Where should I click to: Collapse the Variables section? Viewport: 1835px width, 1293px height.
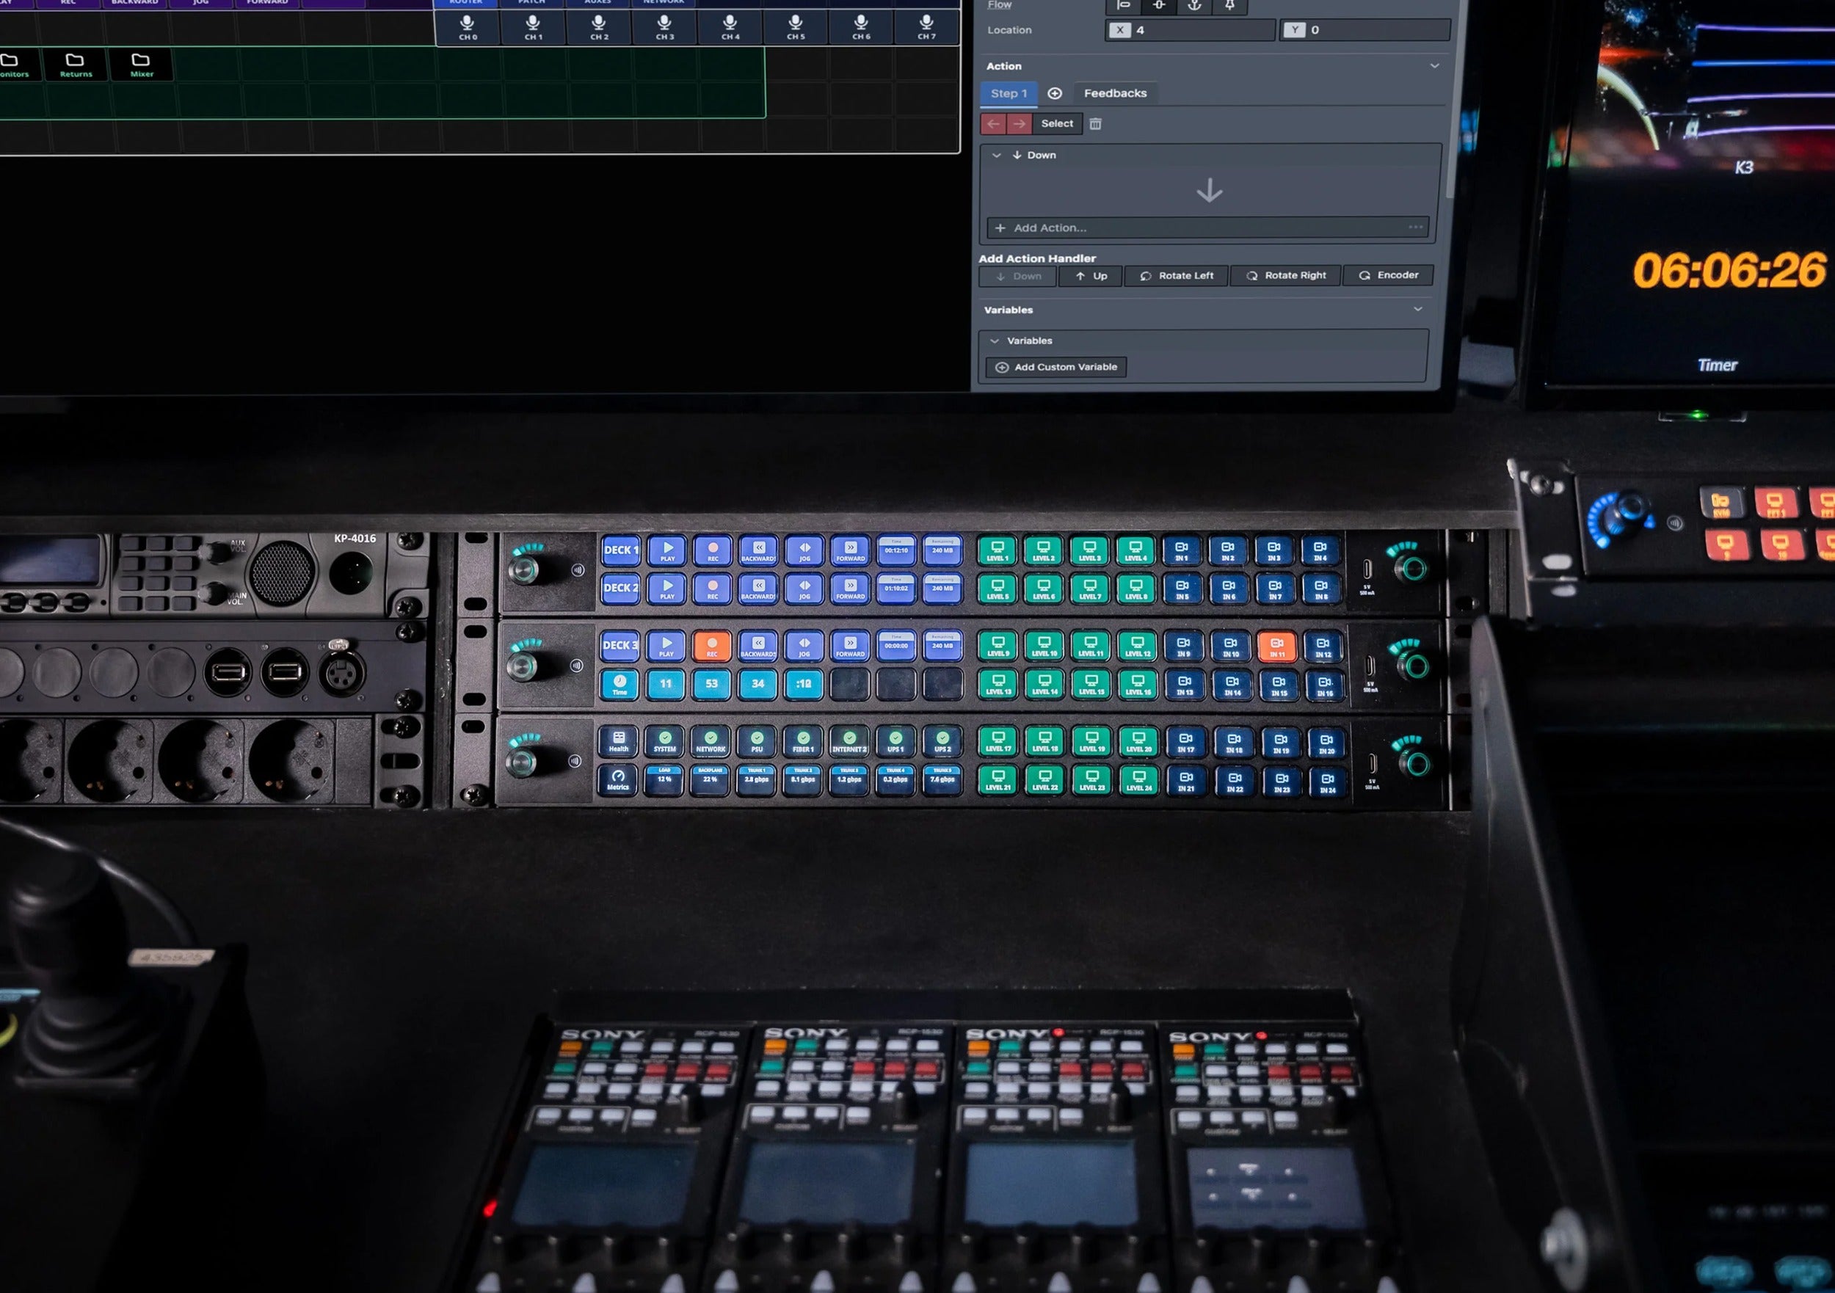click(1418, 309)
